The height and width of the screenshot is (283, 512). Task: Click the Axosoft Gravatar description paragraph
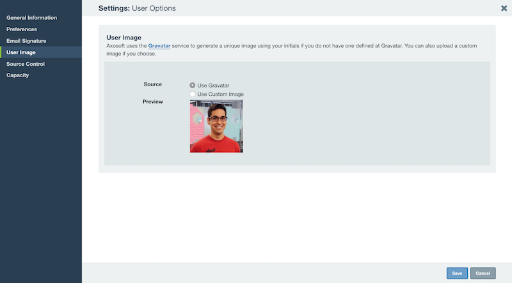point(292,50)
